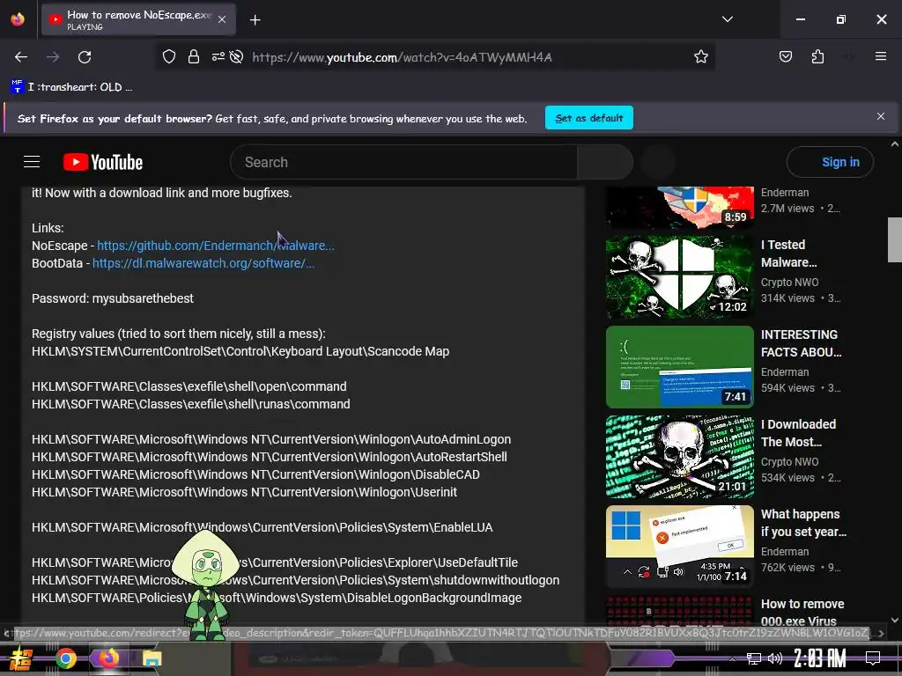This screenshot has width=902, height=676.
Task: Launch Google Chrome from taskbar
Action: pos(65,658)
